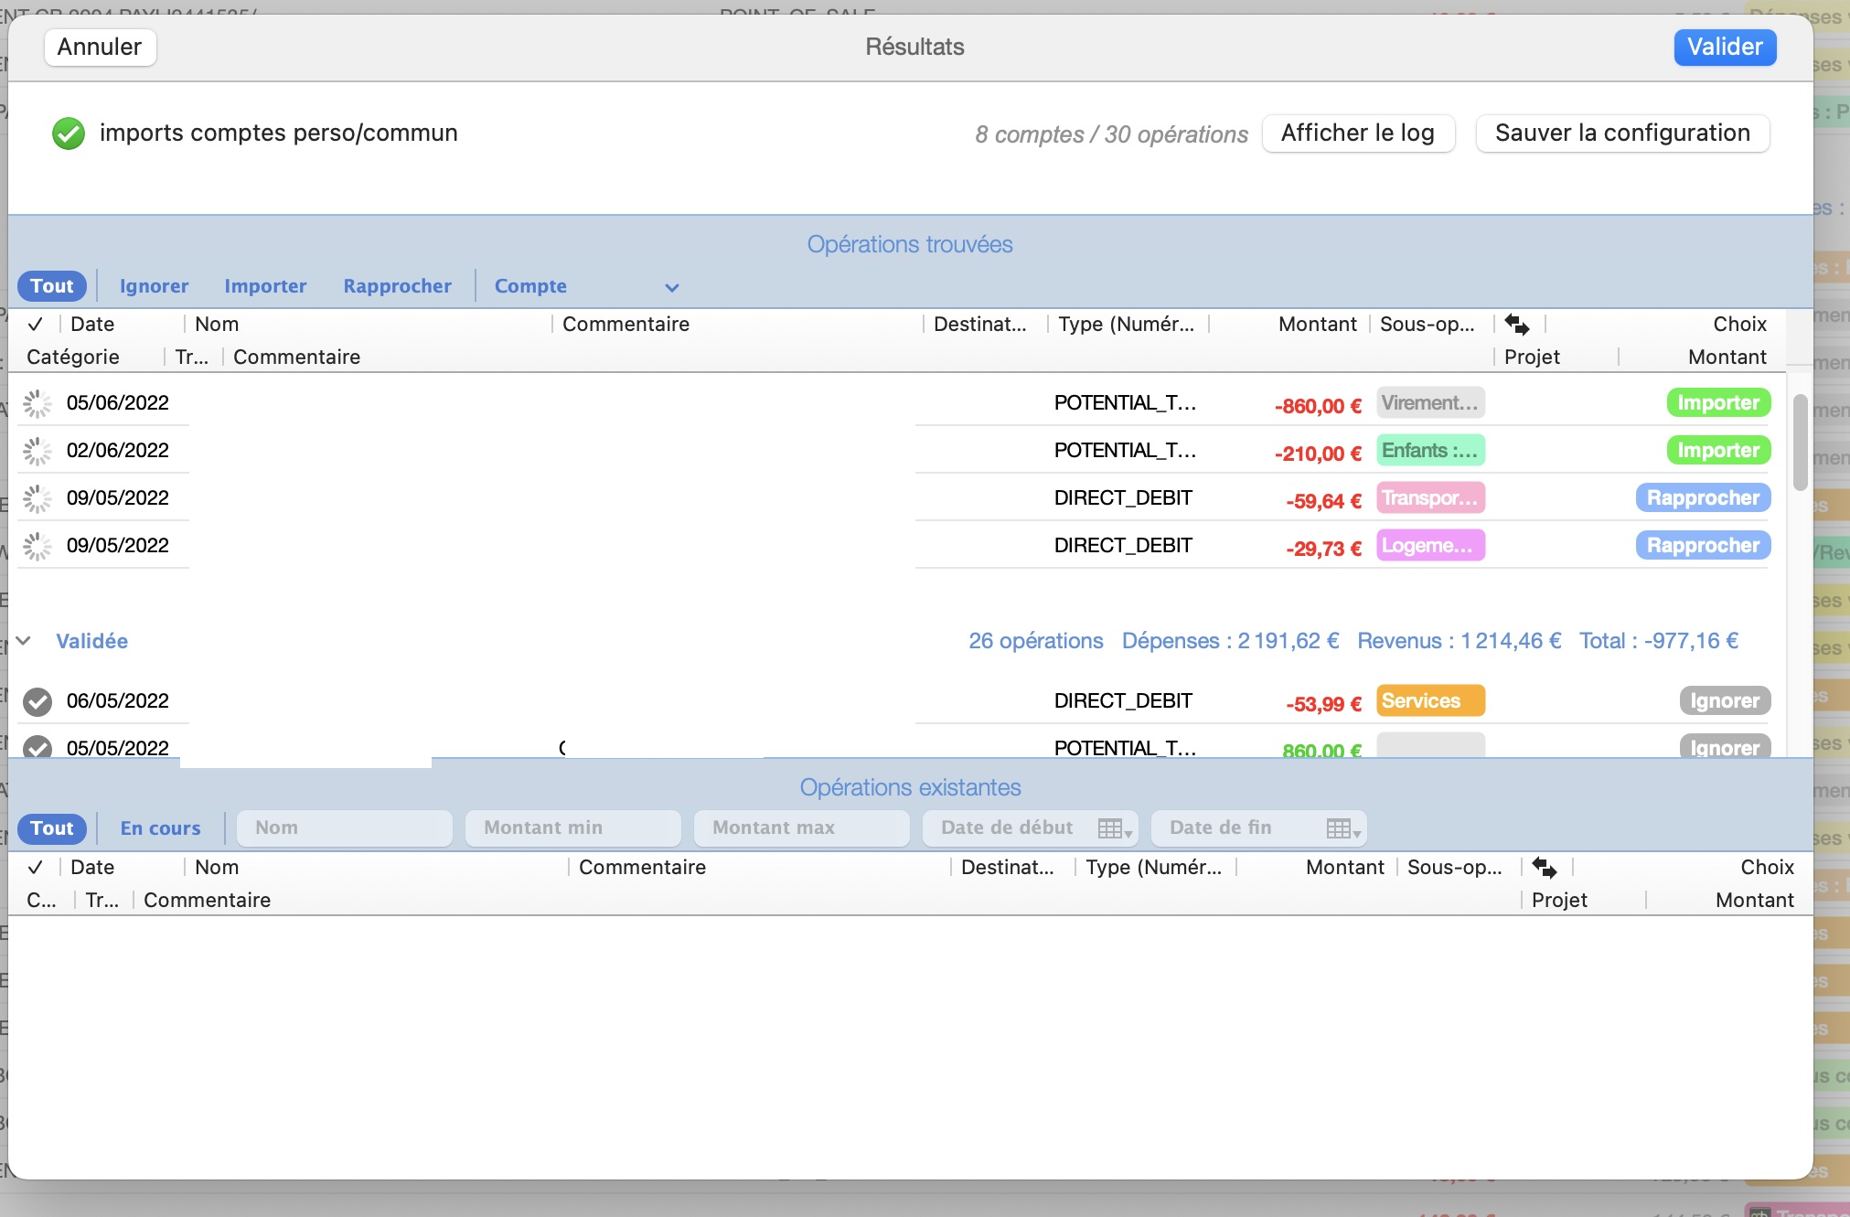Click the green success checkmark icon

point(69,133)
